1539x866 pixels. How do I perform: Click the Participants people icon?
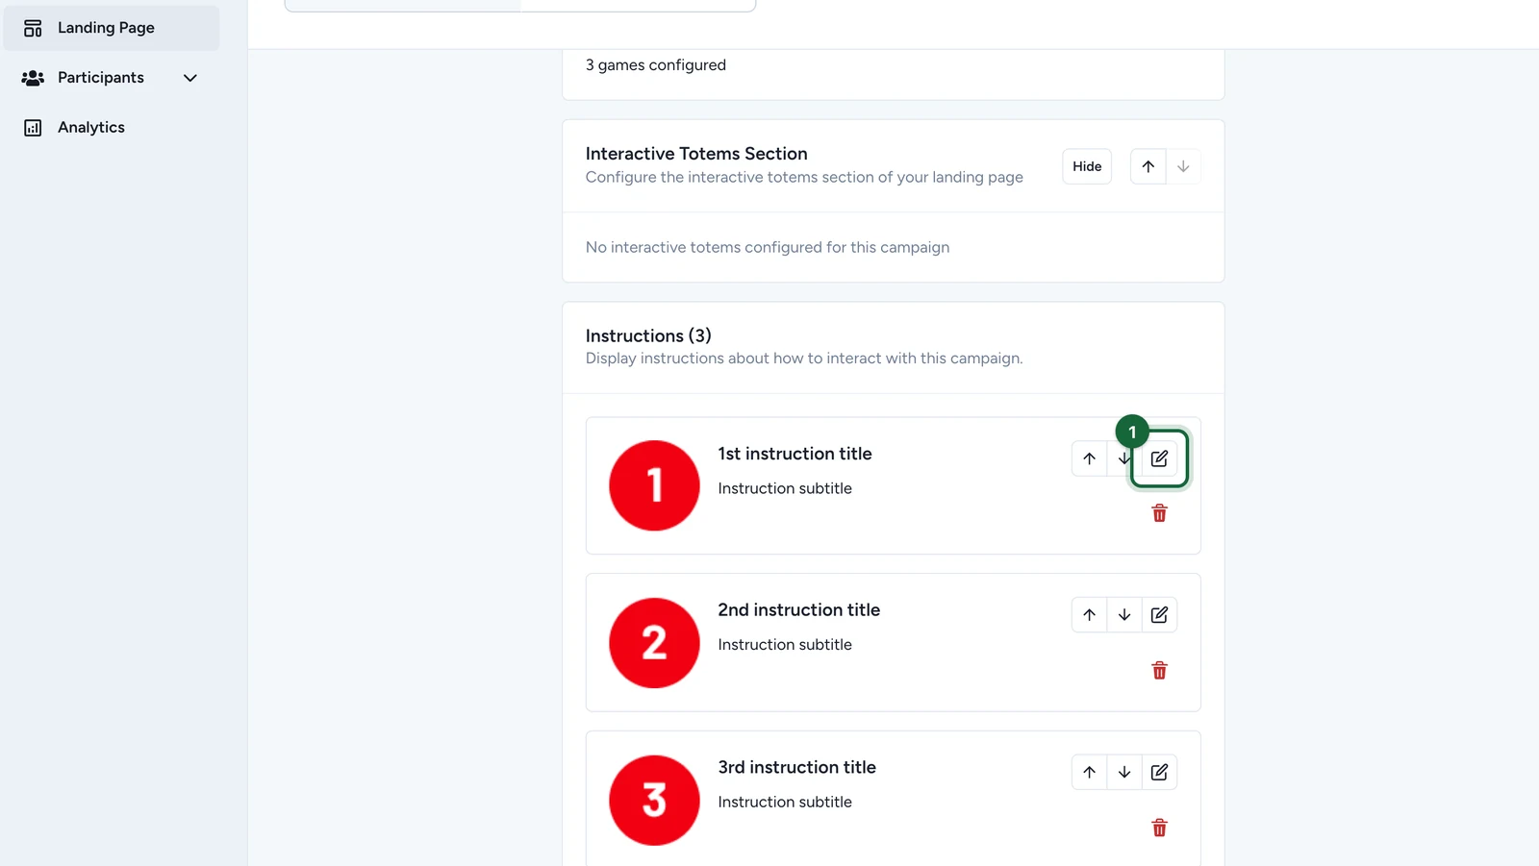click(33, 78)
